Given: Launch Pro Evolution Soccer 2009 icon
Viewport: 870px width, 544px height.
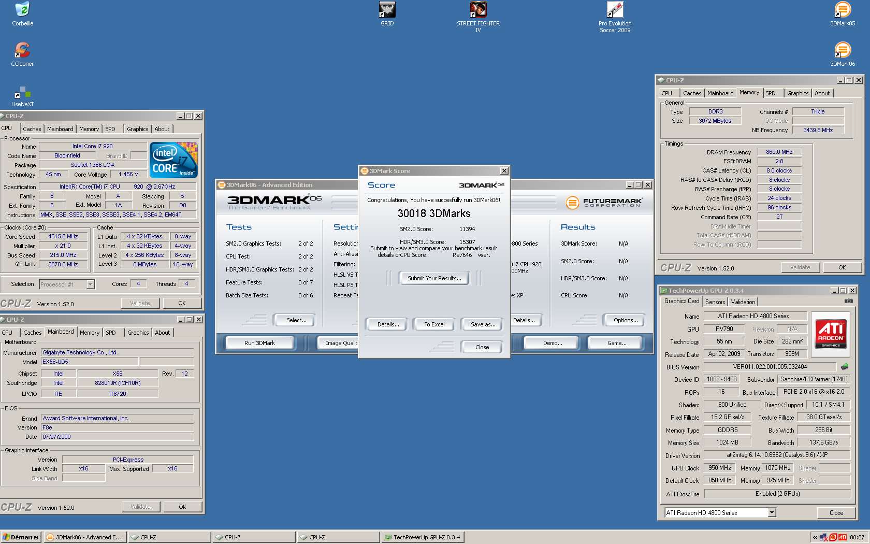Looking at the screenshot, I should tap(615, 17).
